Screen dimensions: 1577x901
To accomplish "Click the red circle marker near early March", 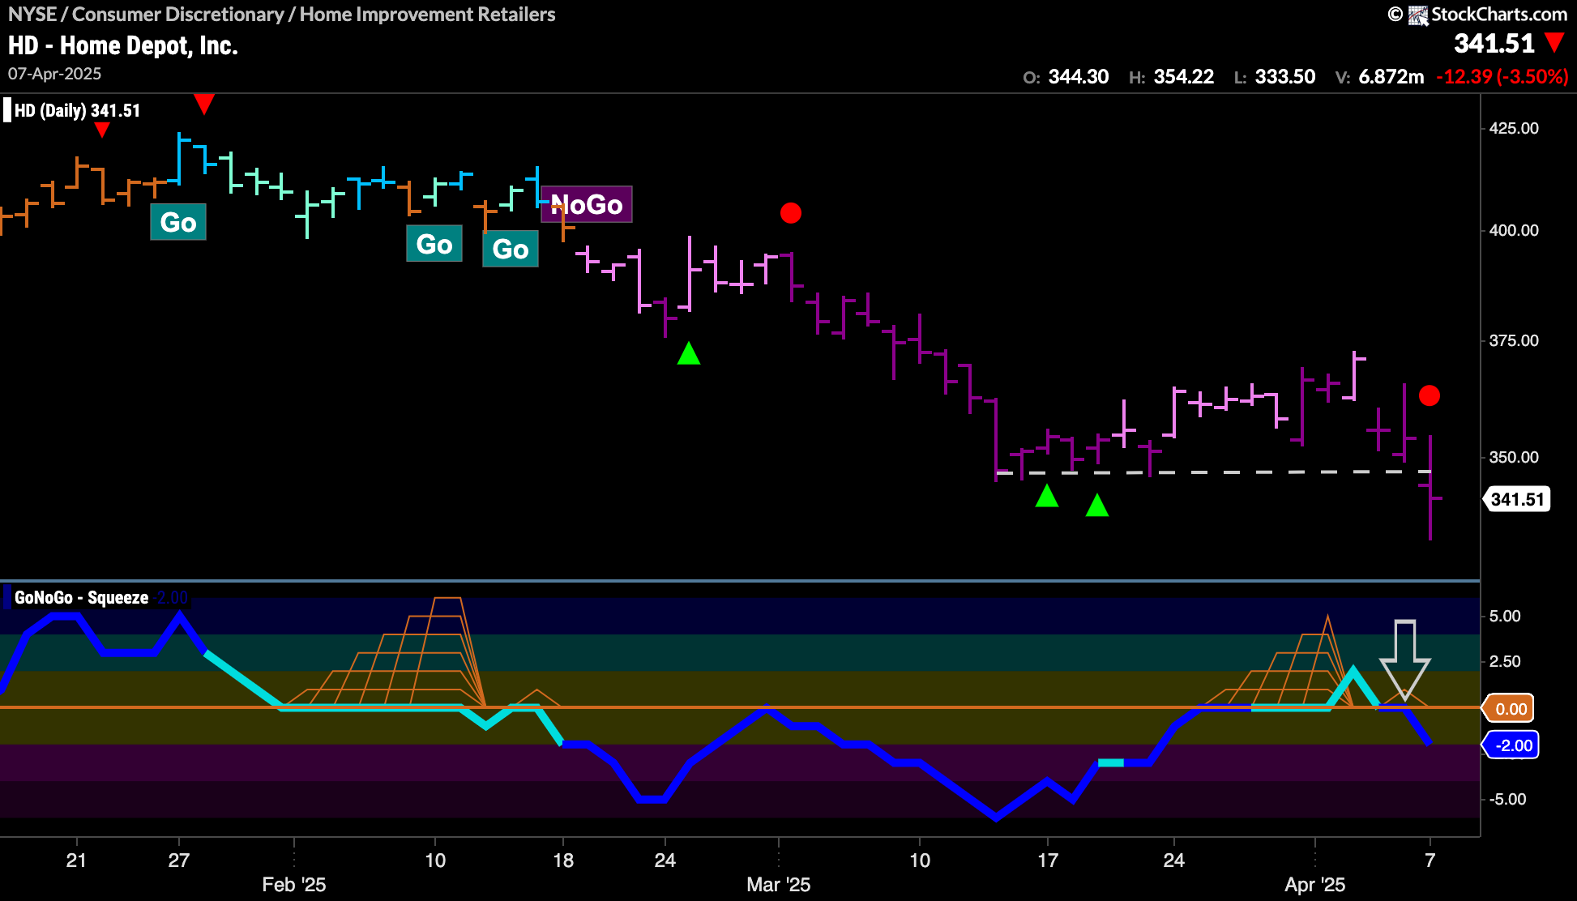I will pyautogui.click(x=791, y=213).
